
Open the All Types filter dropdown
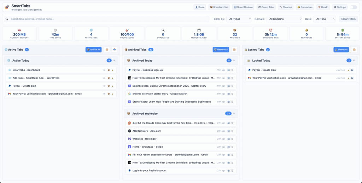[239, 19]
